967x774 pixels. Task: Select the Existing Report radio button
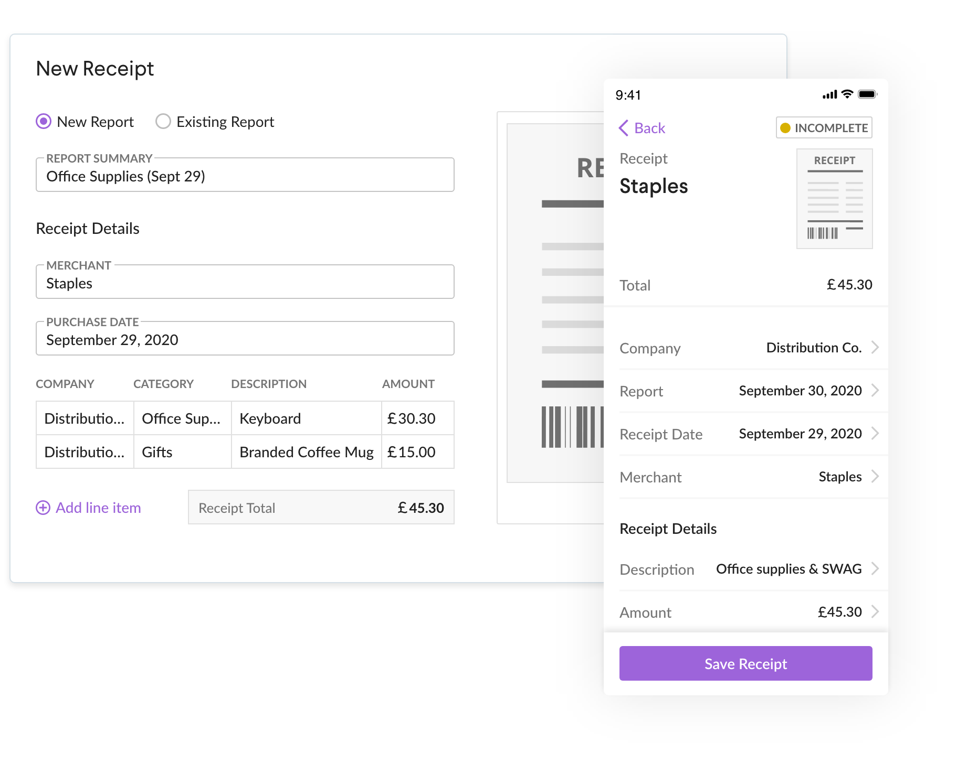click(x=163, y=122)
